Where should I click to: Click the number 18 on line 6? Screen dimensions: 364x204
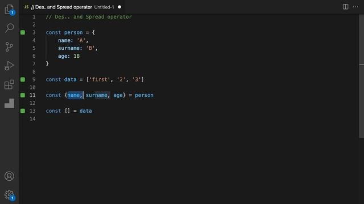[x=76, y=56]
